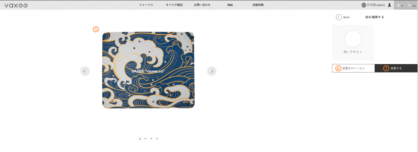Viewport: 418px width, 152px height.
Task: Click the Back arrow circle icon
Action: pyautogui.click(x=339, y=17)
